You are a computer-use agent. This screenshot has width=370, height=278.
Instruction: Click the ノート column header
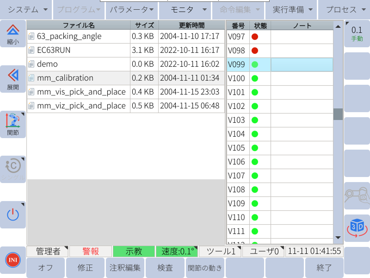click(302, 25)
